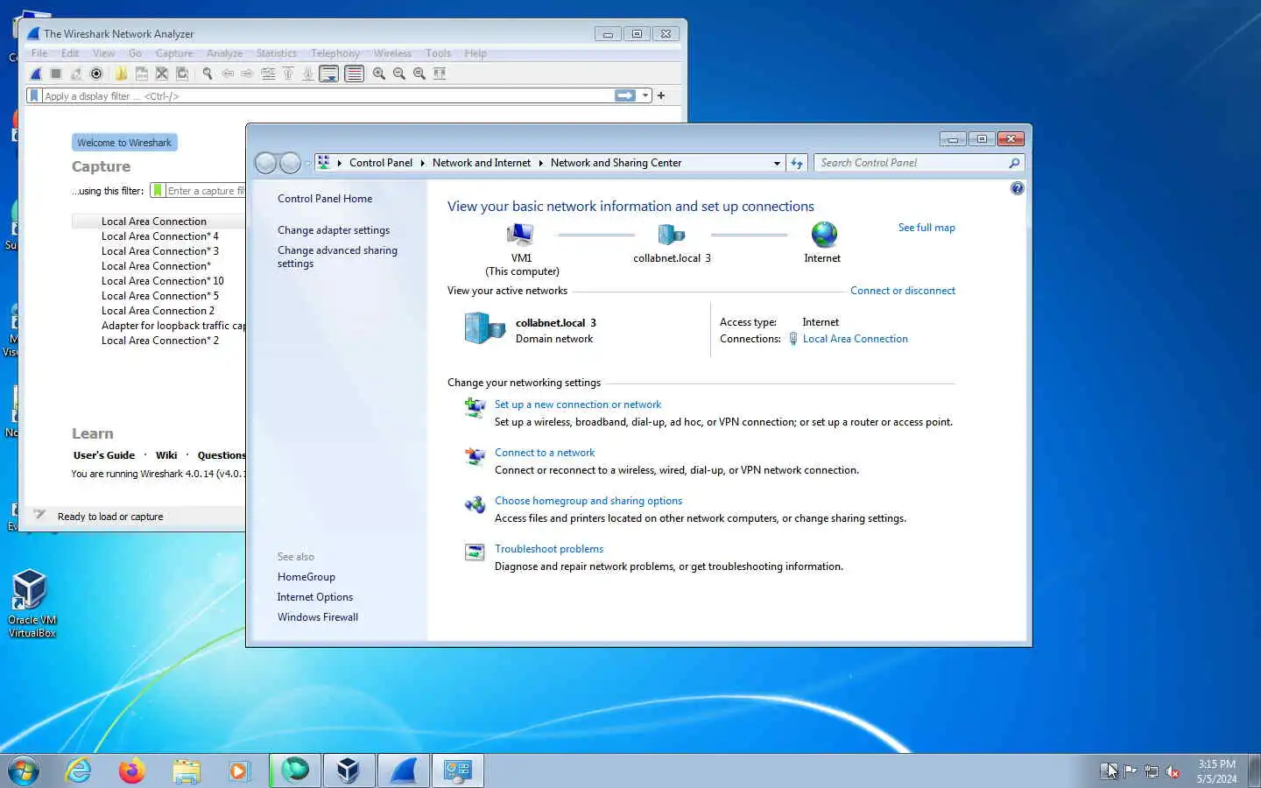
Task: Open the Wireless menu in Wireshark
Action: [392, 53]
